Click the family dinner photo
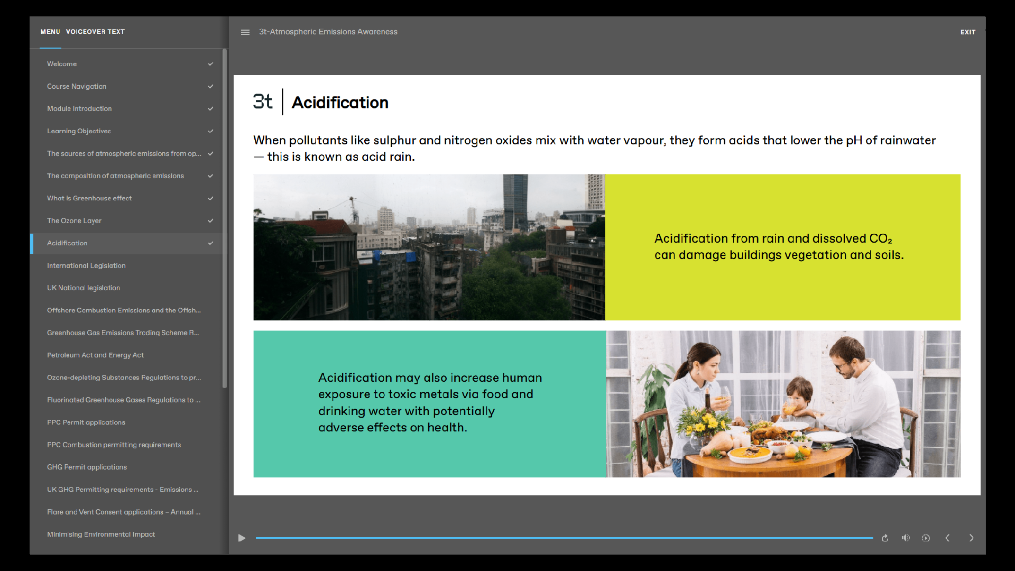The height and width of the screenshot is (571, 1015). pyautogui.click(x=783, y=404)
